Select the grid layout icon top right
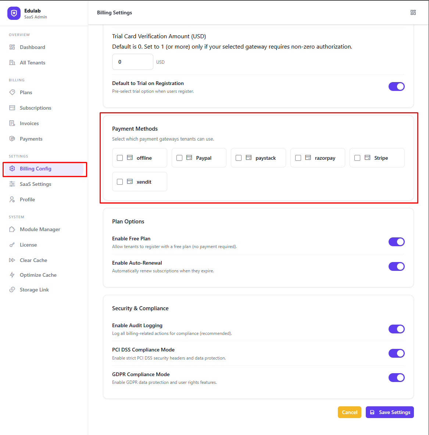 [413, 12]
